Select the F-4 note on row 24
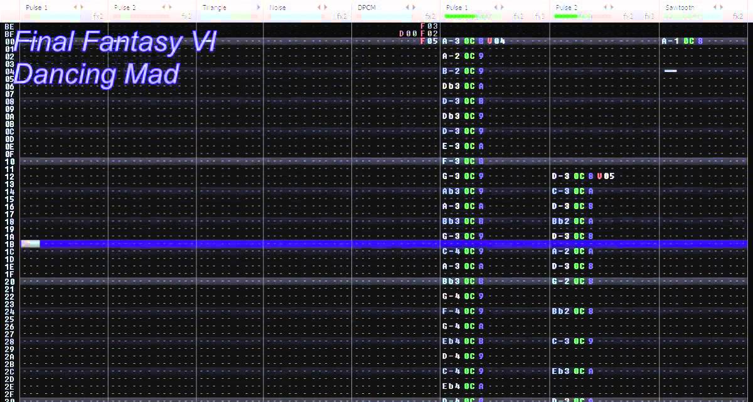Screen dimensions: 753x402 pyautogui.click(x=451, y=311)
